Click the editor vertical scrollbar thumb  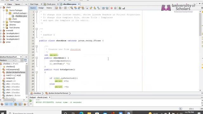200,25
